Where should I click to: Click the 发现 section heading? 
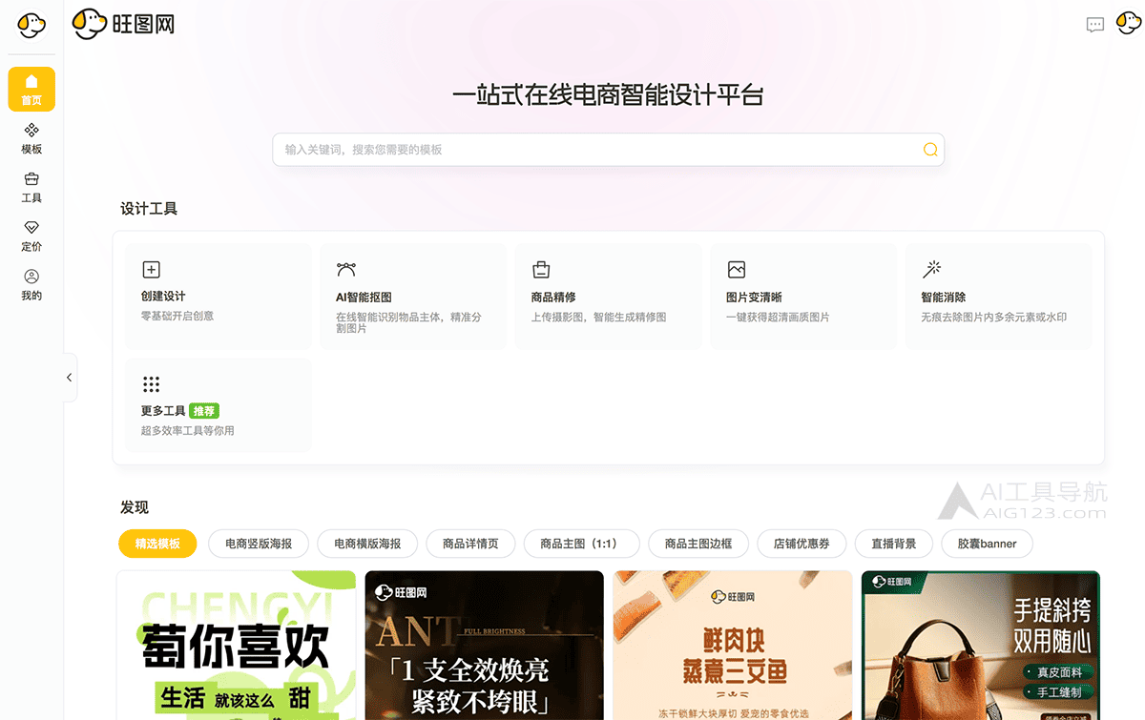point(135,507)
